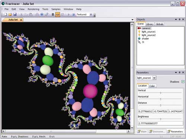Image resolution: width=186 pixels, height=139 pixels.
Task: Click the J1 fractal object icon
Action: (139, 42)
